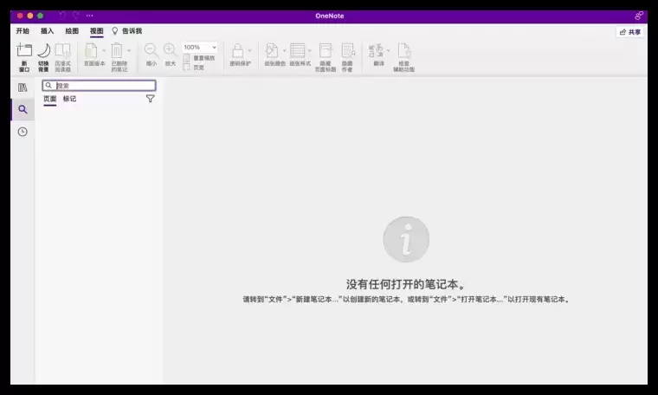This screenshot has height=395, width=658.
Task: Choose paper color (纸张颜色) icon
Action: coord(272,51)
